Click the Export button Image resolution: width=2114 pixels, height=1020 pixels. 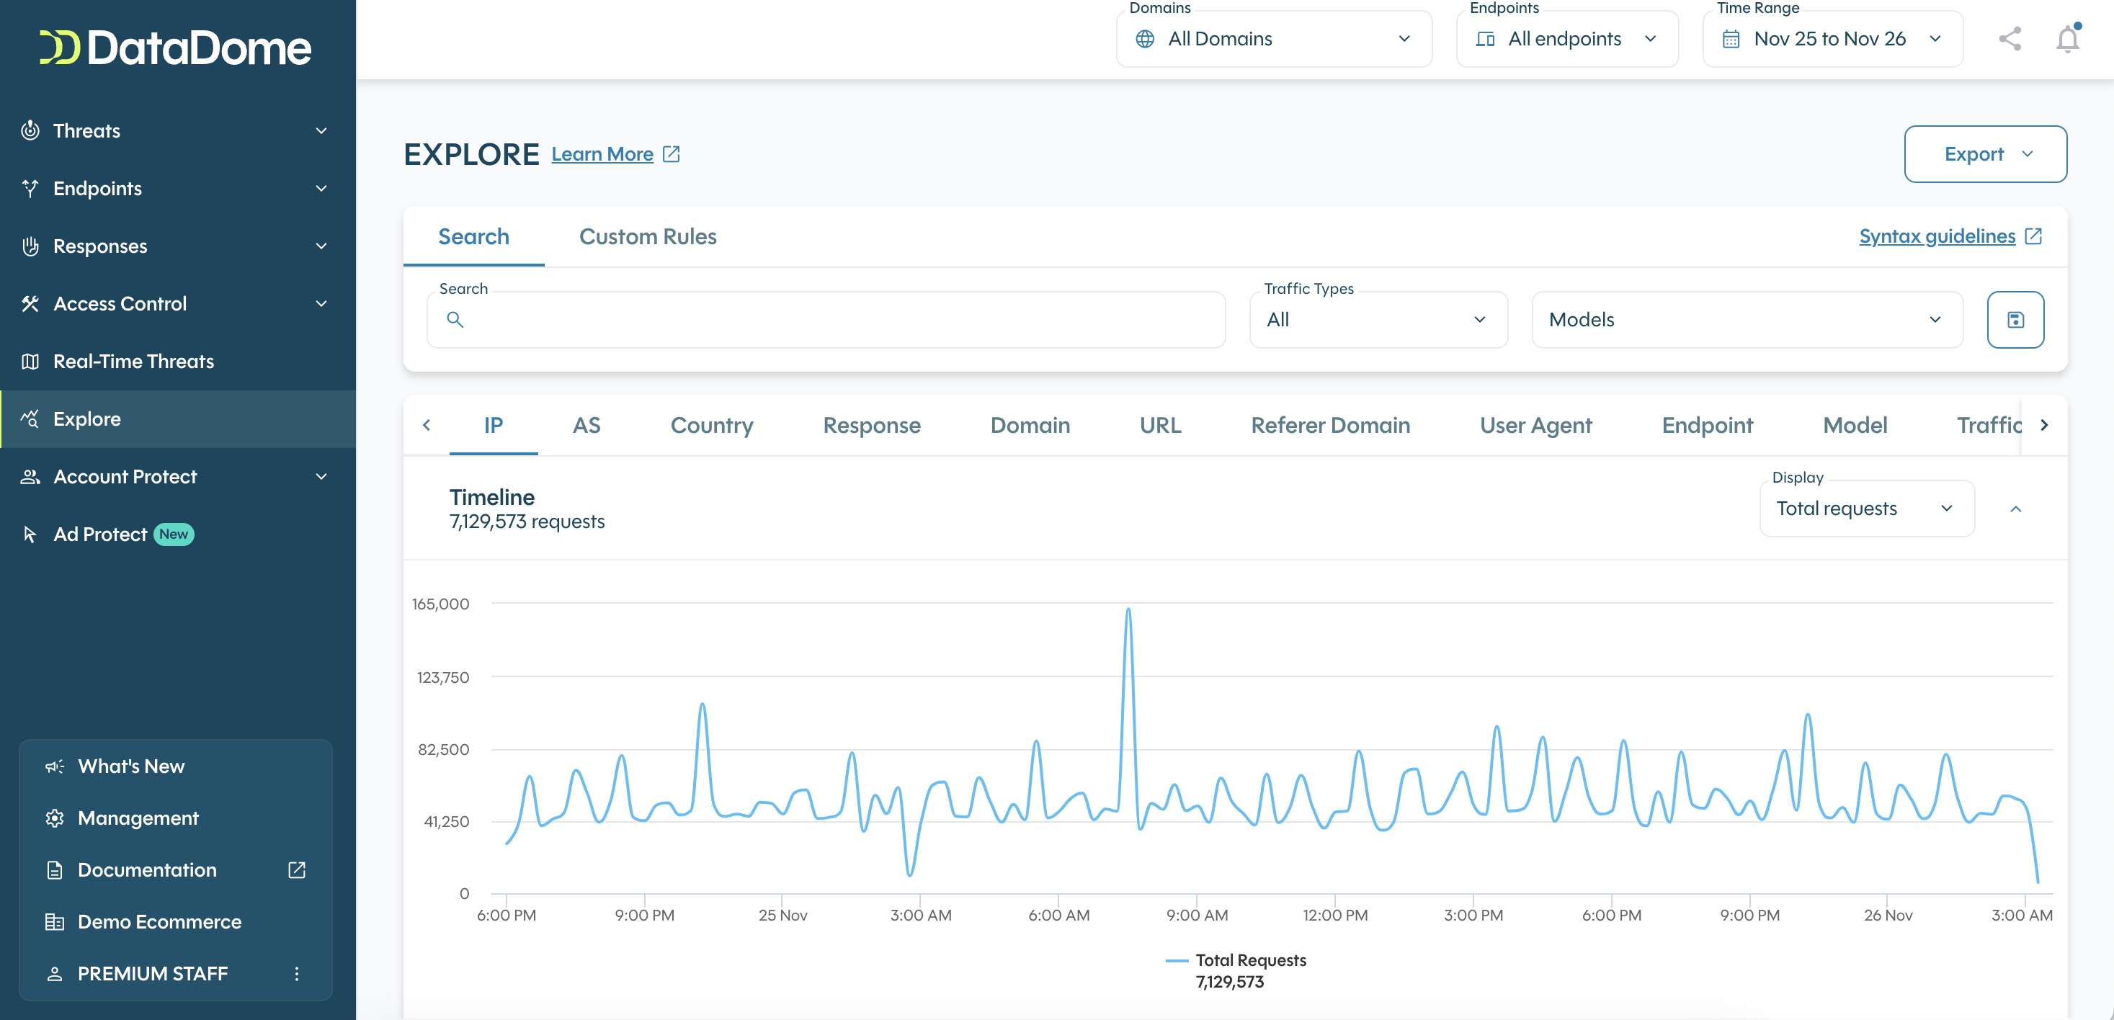click(x=1984, y=153)
